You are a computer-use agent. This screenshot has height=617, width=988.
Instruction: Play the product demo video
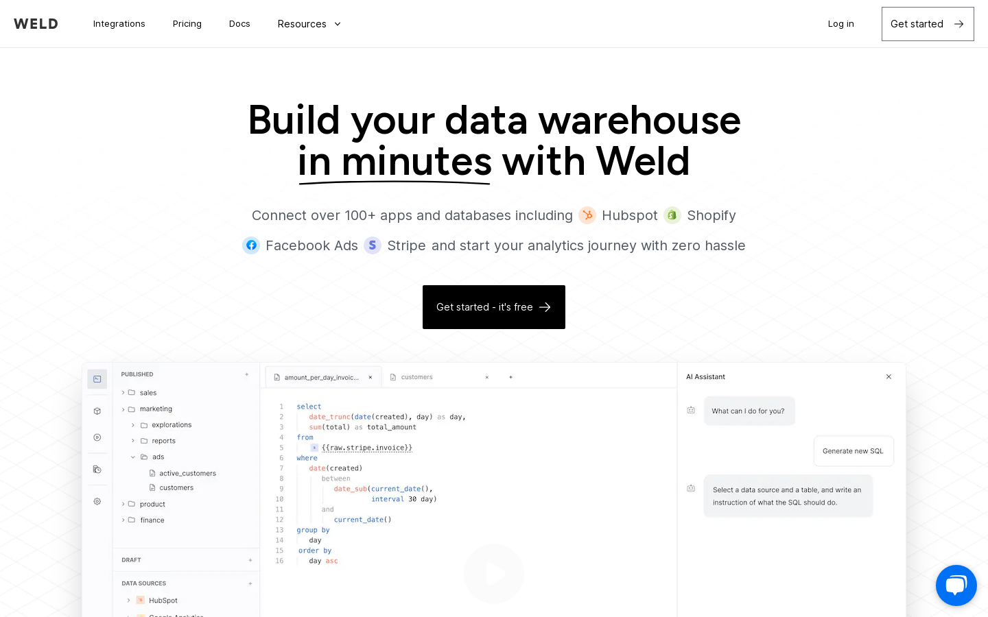point(494,574)
